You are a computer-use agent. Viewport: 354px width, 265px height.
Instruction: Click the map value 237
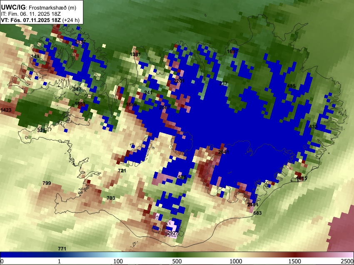tap(223, 83)
